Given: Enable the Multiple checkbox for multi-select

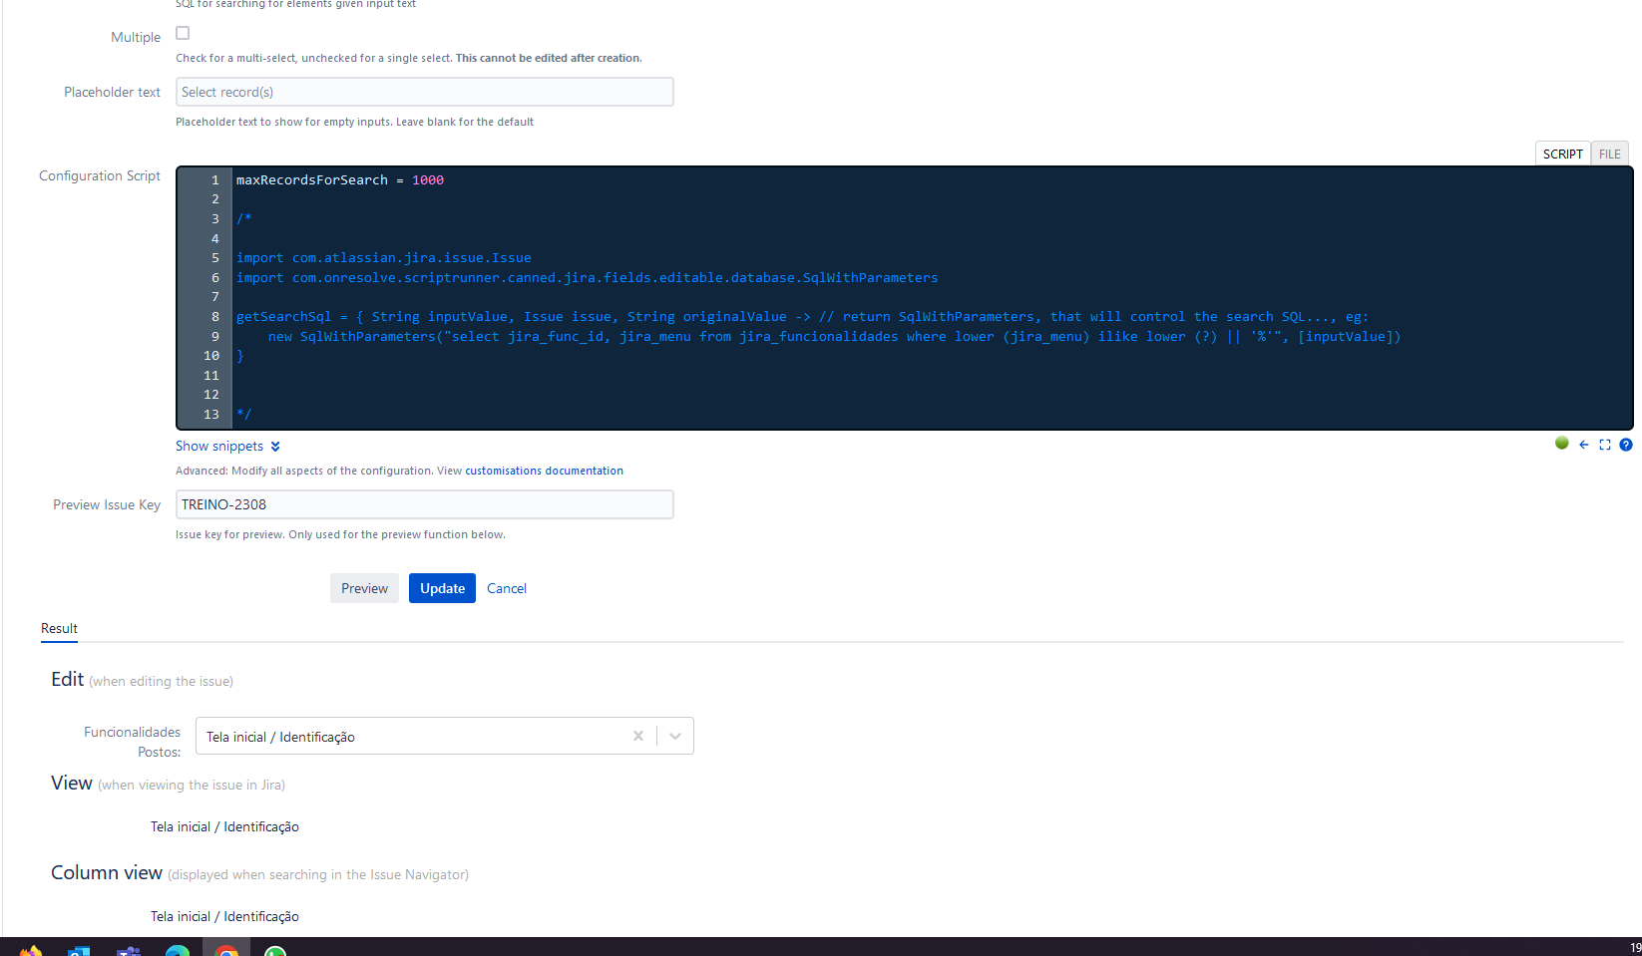Looking at the screenshot, I should (183, 32).
